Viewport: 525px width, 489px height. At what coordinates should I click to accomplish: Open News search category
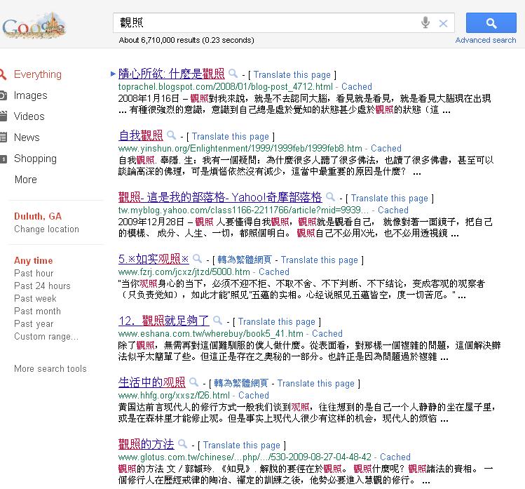coord(27,138)
